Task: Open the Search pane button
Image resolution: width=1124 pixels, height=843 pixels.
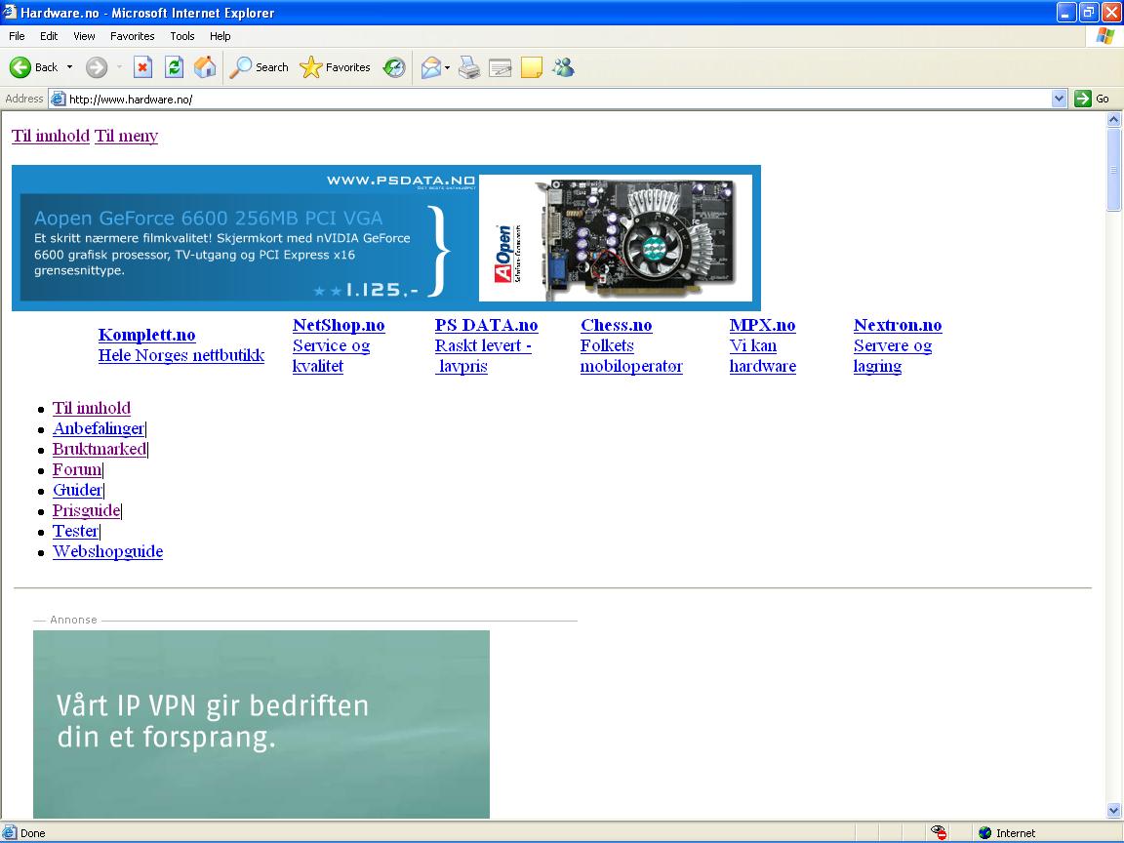Action: tap(260, 67)
